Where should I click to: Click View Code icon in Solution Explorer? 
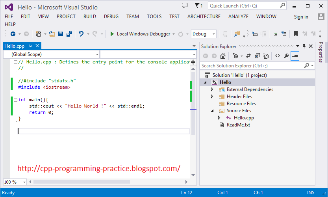pos(278,56)
